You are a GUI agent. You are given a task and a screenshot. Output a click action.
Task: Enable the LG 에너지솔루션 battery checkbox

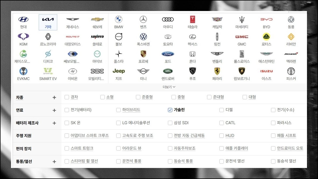point(119,123)
